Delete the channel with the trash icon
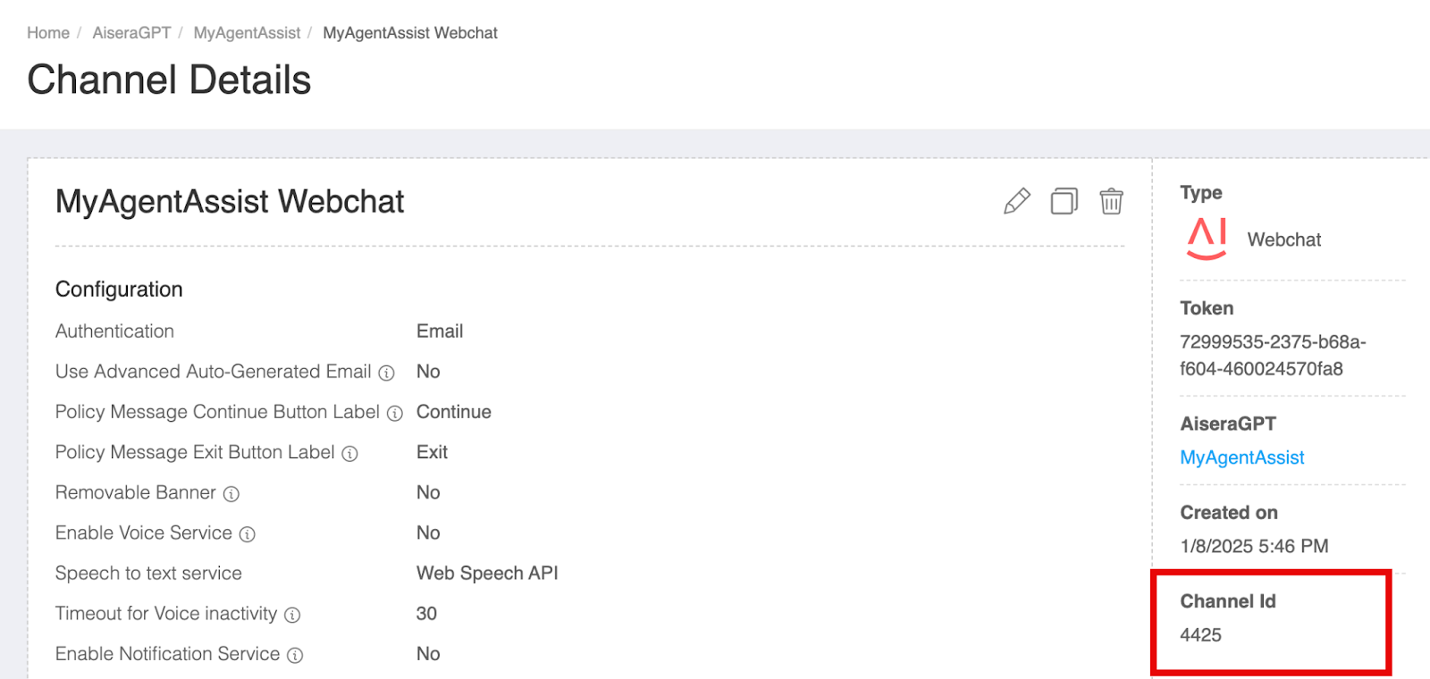 point(1111,201)
